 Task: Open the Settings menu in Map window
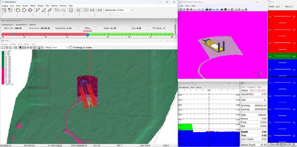(x=5, y=44)
